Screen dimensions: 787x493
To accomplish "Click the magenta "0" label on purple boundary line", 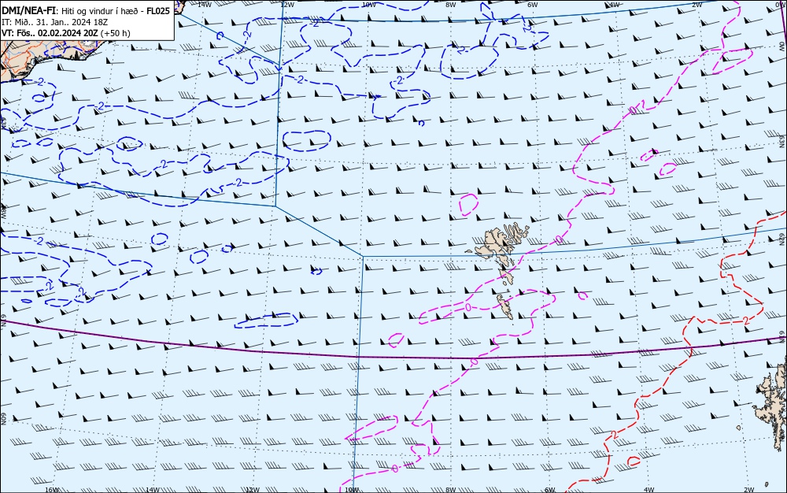I will [x=475, y=361].
